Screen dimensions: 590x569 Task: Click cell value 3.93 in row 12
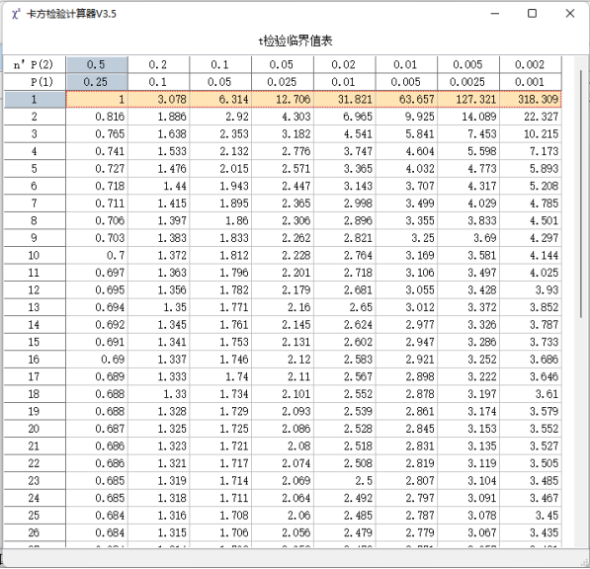pyautogui.click(x=531, y=290)
